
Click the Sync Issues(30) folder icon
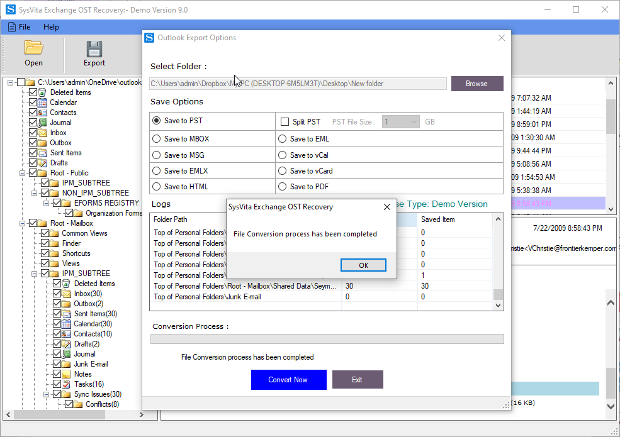[67, 394]
